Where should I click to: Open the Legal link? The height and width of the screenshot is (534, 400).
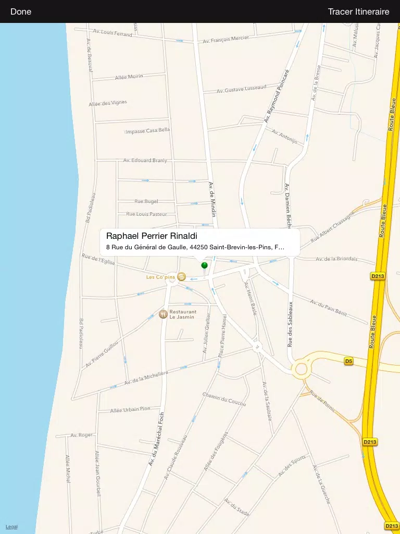point(11,527)
